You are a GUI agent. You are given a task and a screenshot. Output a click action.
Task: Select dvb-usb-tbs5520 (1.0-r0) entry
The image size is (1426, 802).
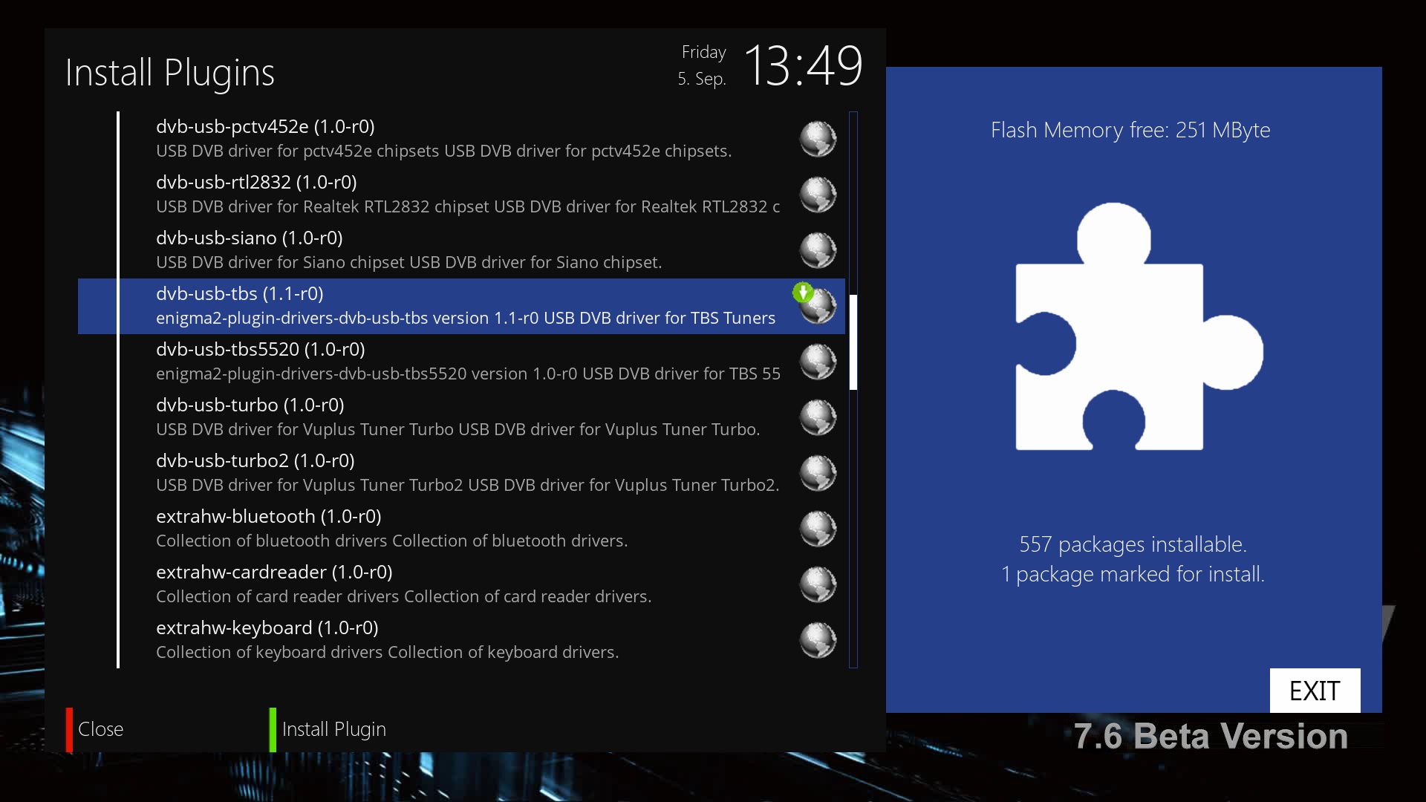coord(461,362)
